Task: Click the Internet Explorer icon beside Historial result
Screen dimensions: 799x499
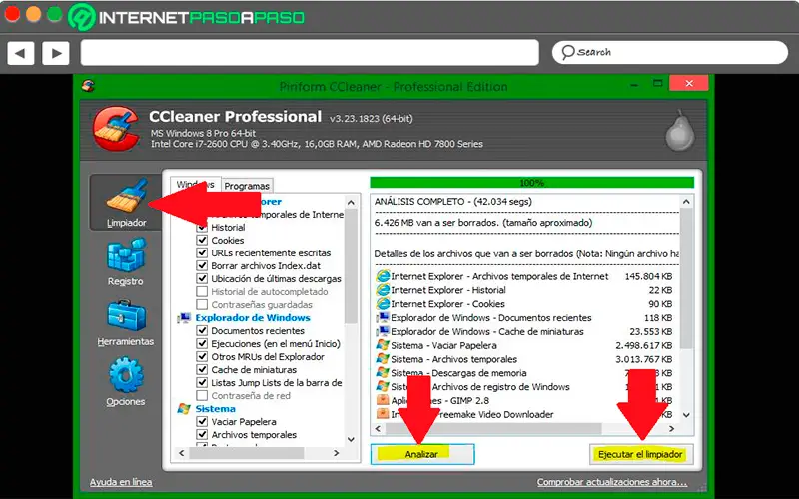Action: 383,290
